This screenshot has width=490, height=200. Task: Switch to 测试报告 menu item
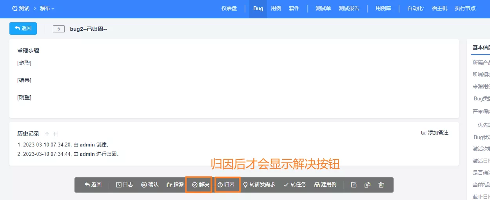tap(349, 8)
